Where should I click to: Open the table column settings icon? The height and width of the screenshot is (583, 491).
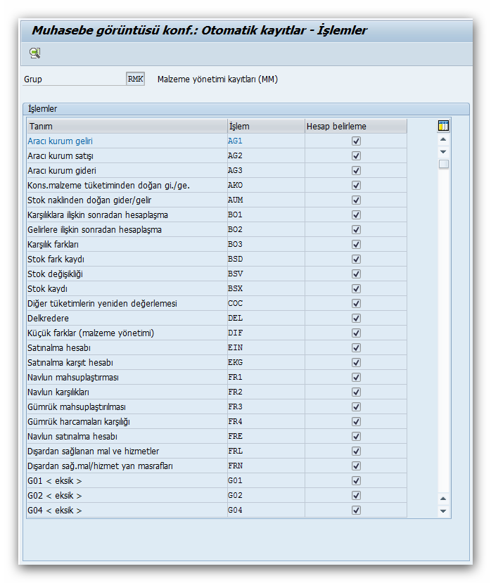(443, 126)
